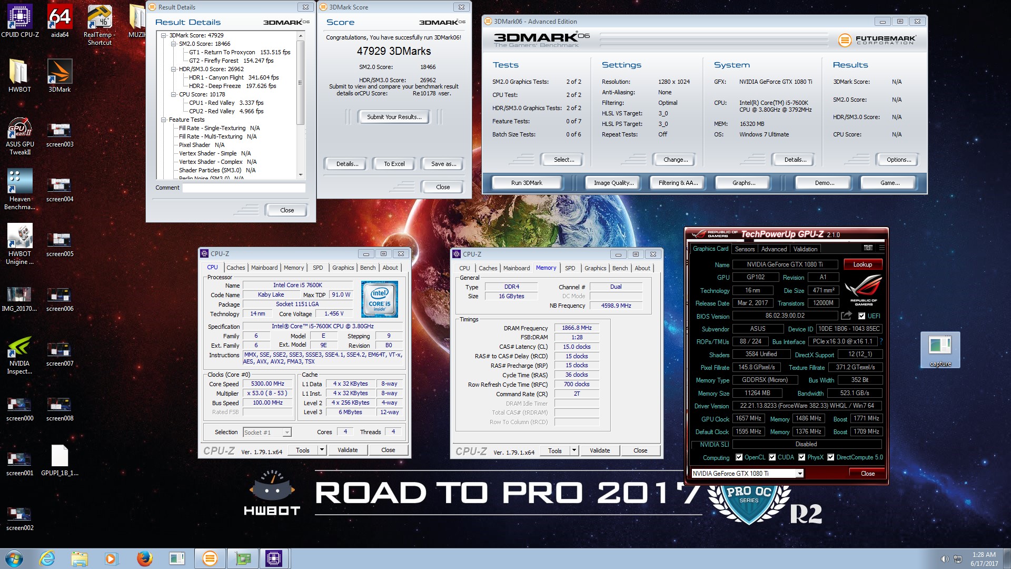1011x569 pixels.
Task: Launch Internet Explorer from the taskbar
Action: coord(47,558)
